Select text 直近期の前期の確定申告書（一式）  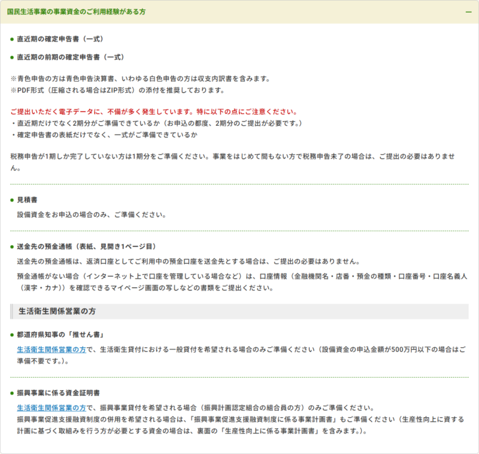(70, 57)
